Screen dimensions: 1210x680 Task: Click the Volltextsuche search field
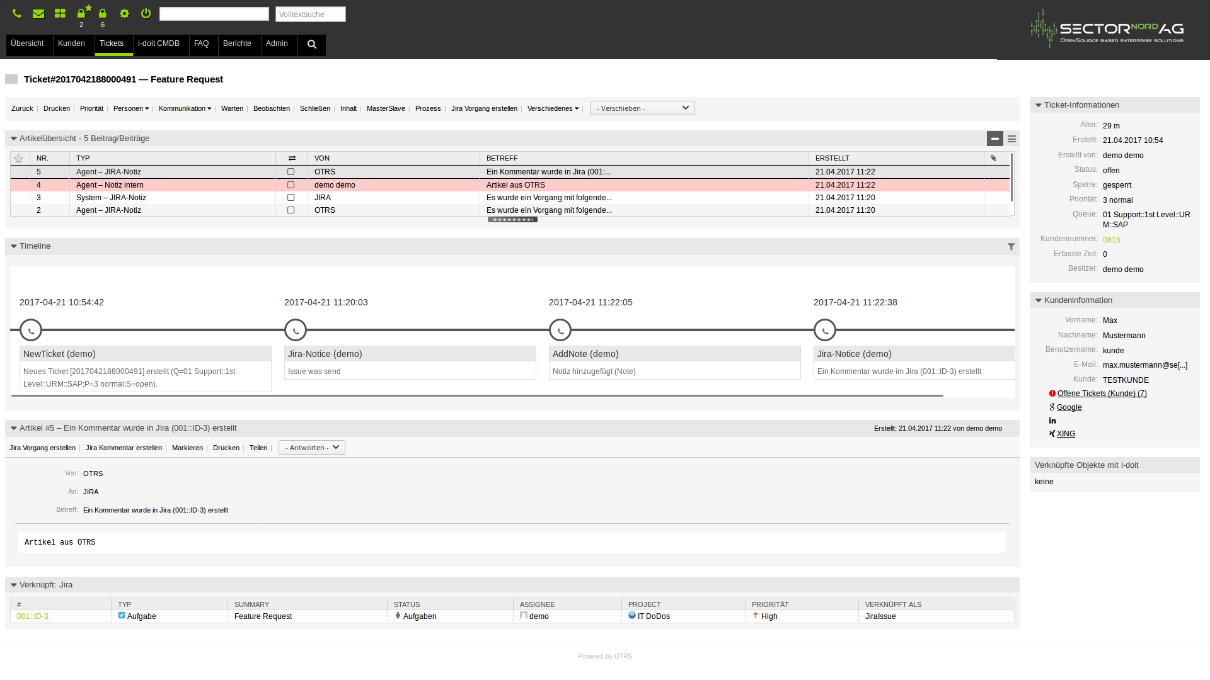311,14
